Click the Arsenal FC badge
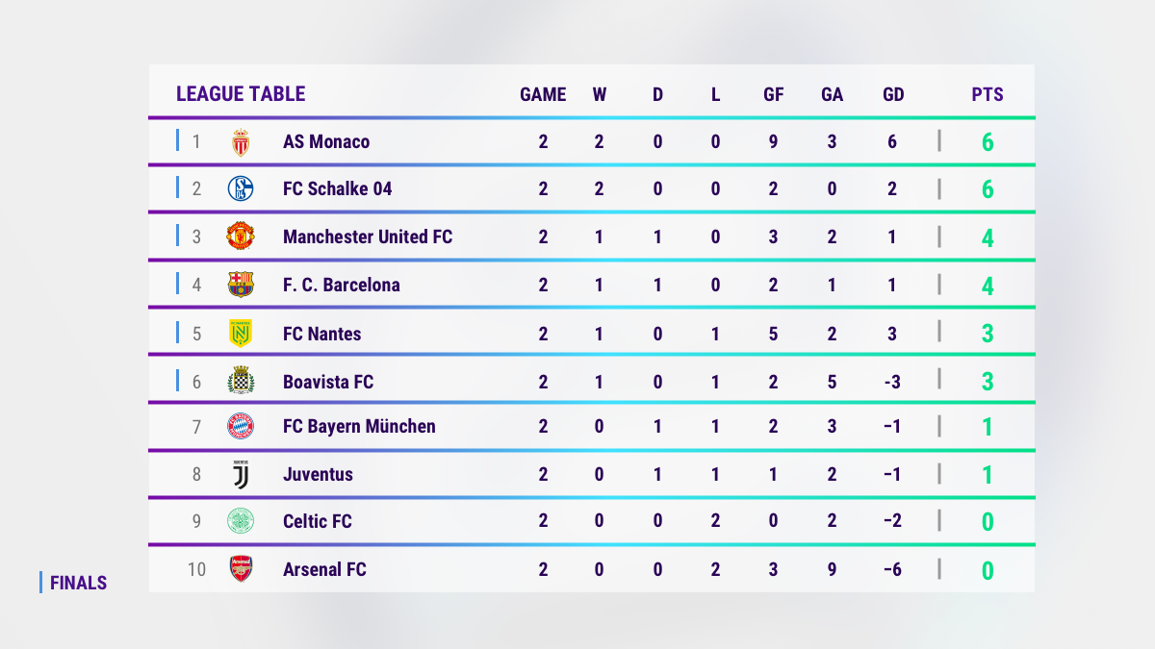The width and height of the screenshot is (1155, 649). (x=241, y=569)
